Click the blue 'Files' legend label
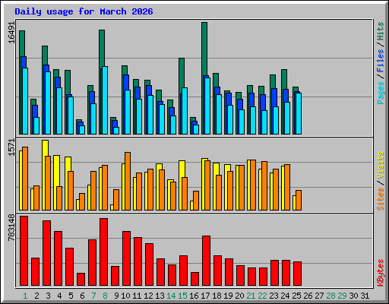The height and width of the screenshot is (304, 389). [x=381, y=61]
